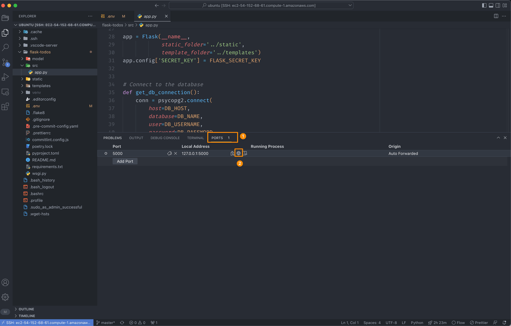Toggle the bottom panel layout button
Screen dimensions: 511x326
[x=491, y=5]
